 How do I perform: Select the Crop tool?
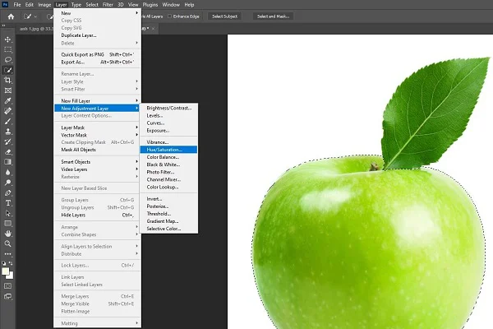click(x=8, y=80)
